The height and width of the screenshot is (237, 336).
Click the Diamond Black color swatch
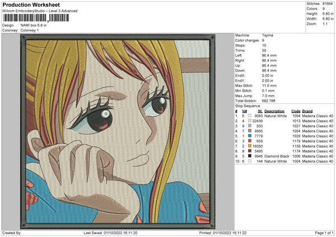[x=250, y=156]
